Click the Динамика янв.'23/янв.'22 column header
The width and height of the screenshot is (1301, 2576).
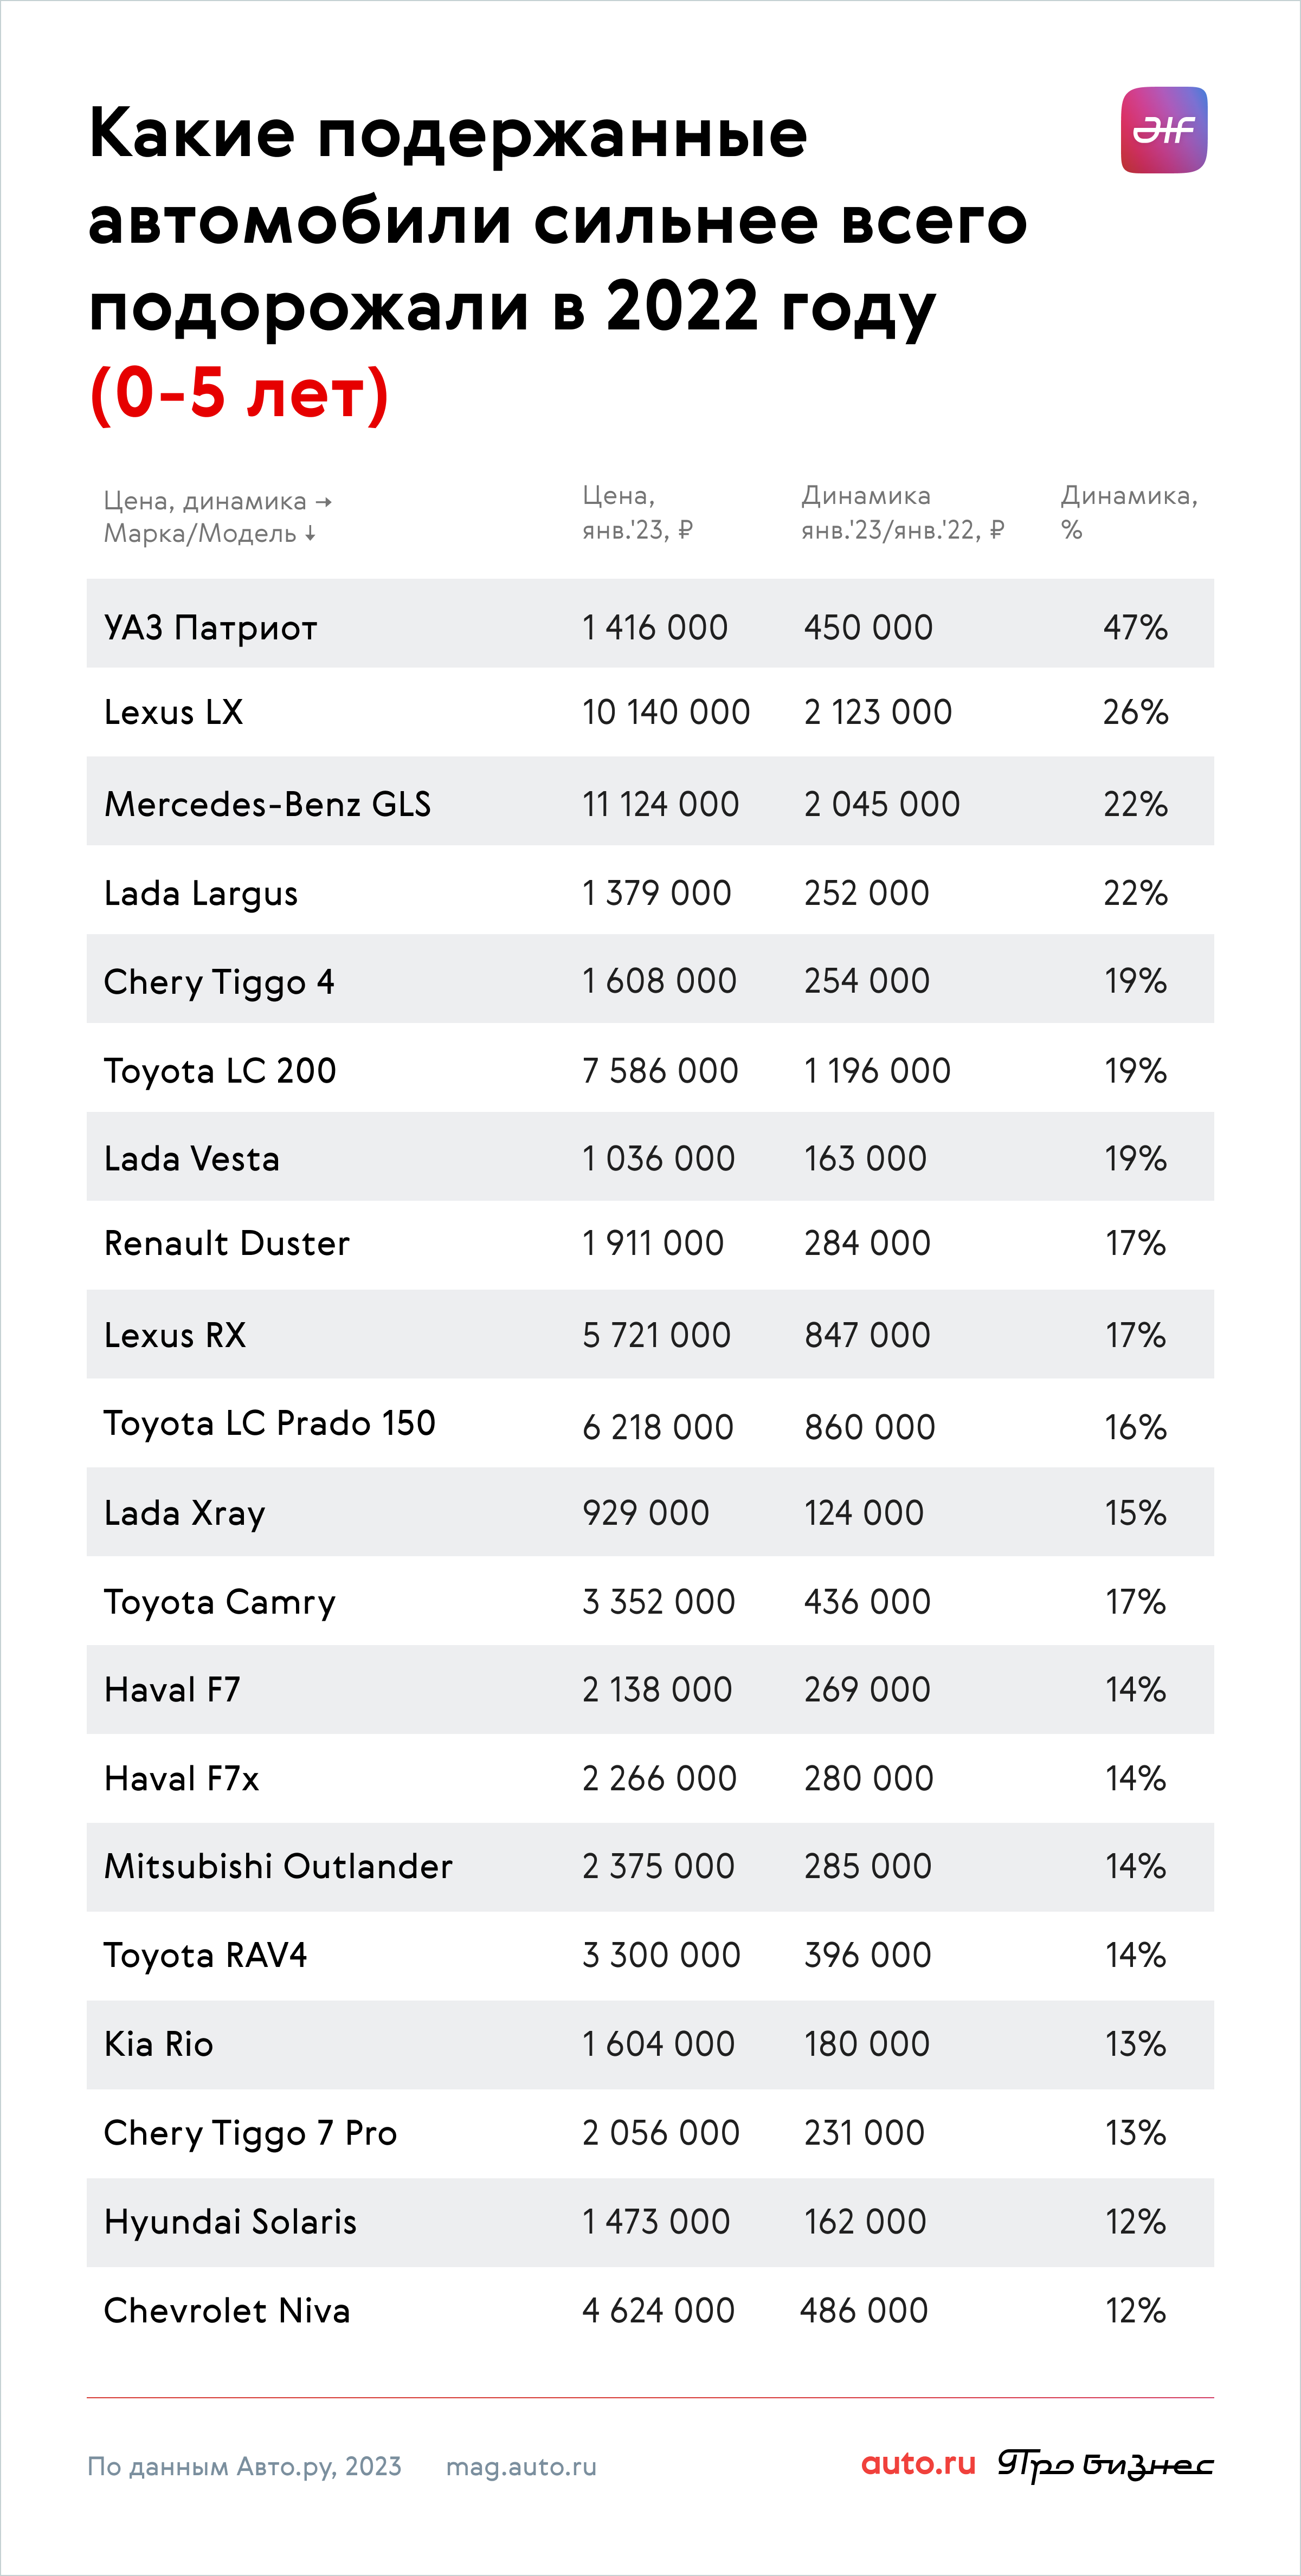[903, 512]
